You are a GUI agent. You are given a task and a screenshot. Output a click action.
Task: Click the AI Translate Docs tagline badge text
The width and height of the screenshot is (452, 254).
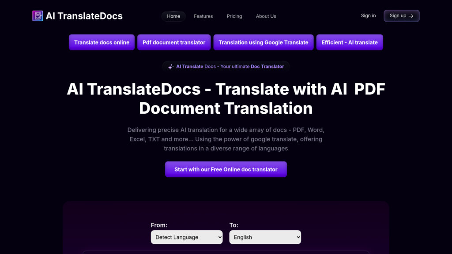230,67
